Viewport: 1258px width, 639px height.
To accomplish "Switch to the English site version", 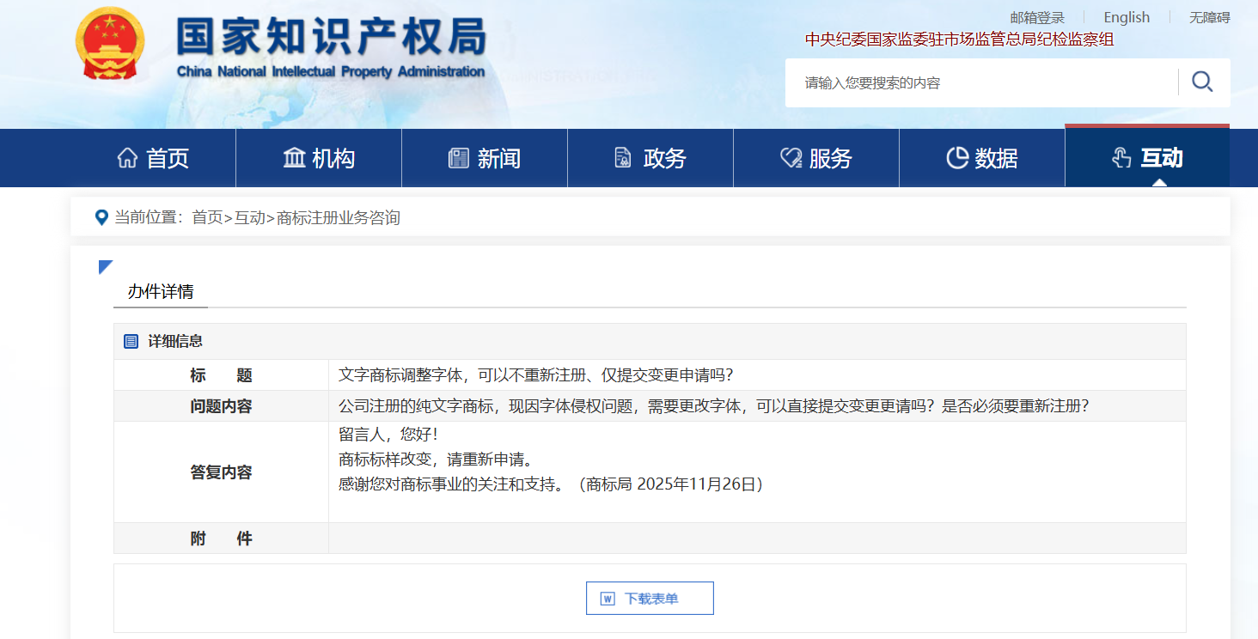I will 1126,17.
